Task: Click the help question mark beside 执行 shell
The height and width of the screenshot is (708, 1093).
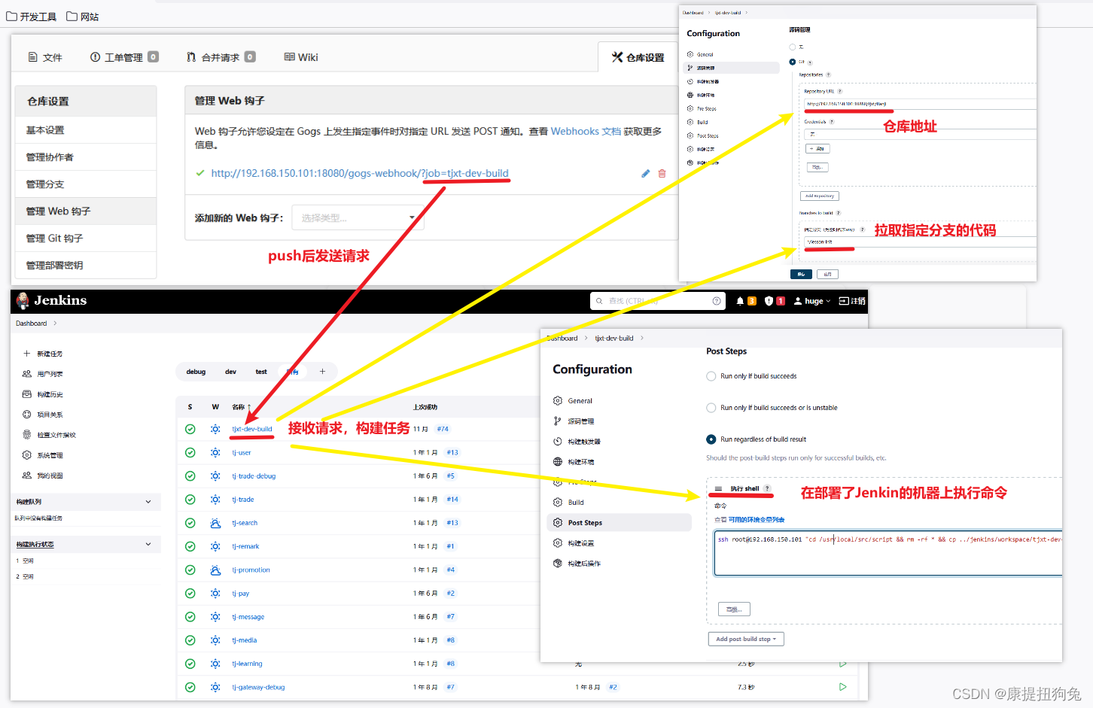Action: [x=768, y=489]
